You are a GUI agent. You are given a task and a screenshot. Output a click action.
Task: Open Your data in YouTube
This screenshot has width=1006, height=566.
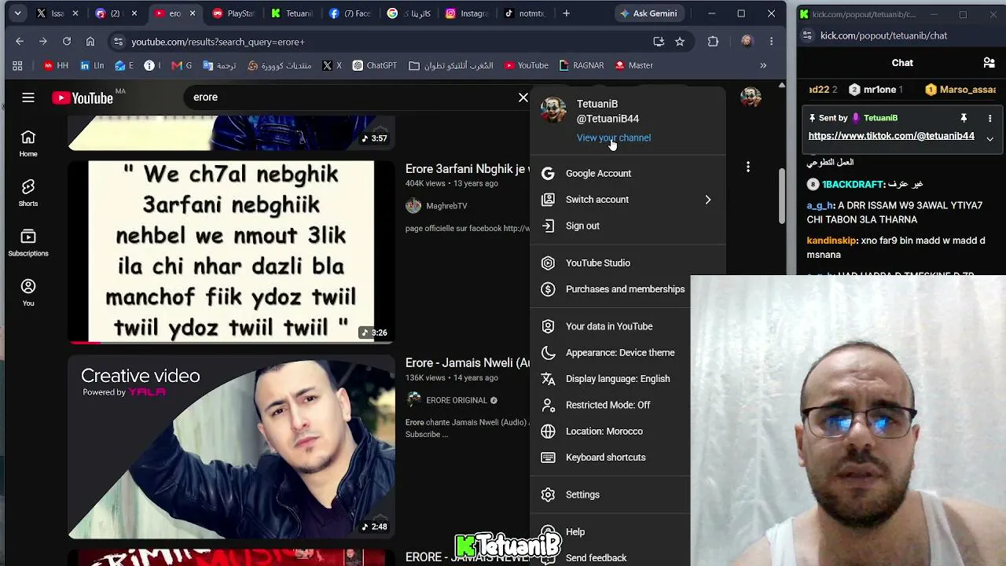click(610, 326)
